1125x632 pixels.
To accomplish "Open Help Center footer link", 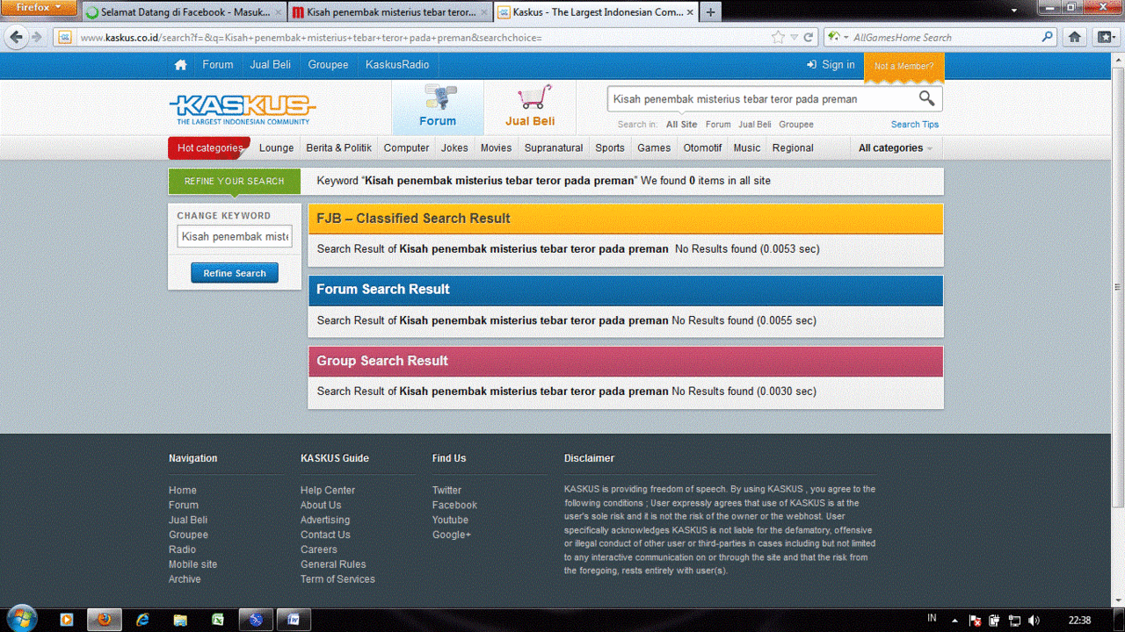I will point(328,490).
